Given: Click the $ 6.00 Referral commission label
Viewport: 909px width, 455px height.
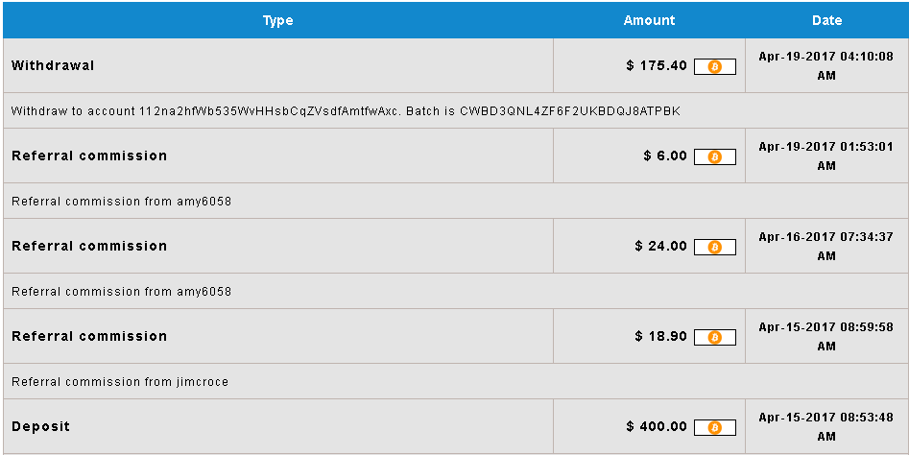Looking at the screenshot, I should click(89, 156).
